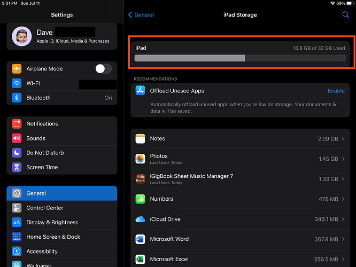Open the Wi-Fi settings icon
This screenshot has height=267, width=356.
[17, 83]
